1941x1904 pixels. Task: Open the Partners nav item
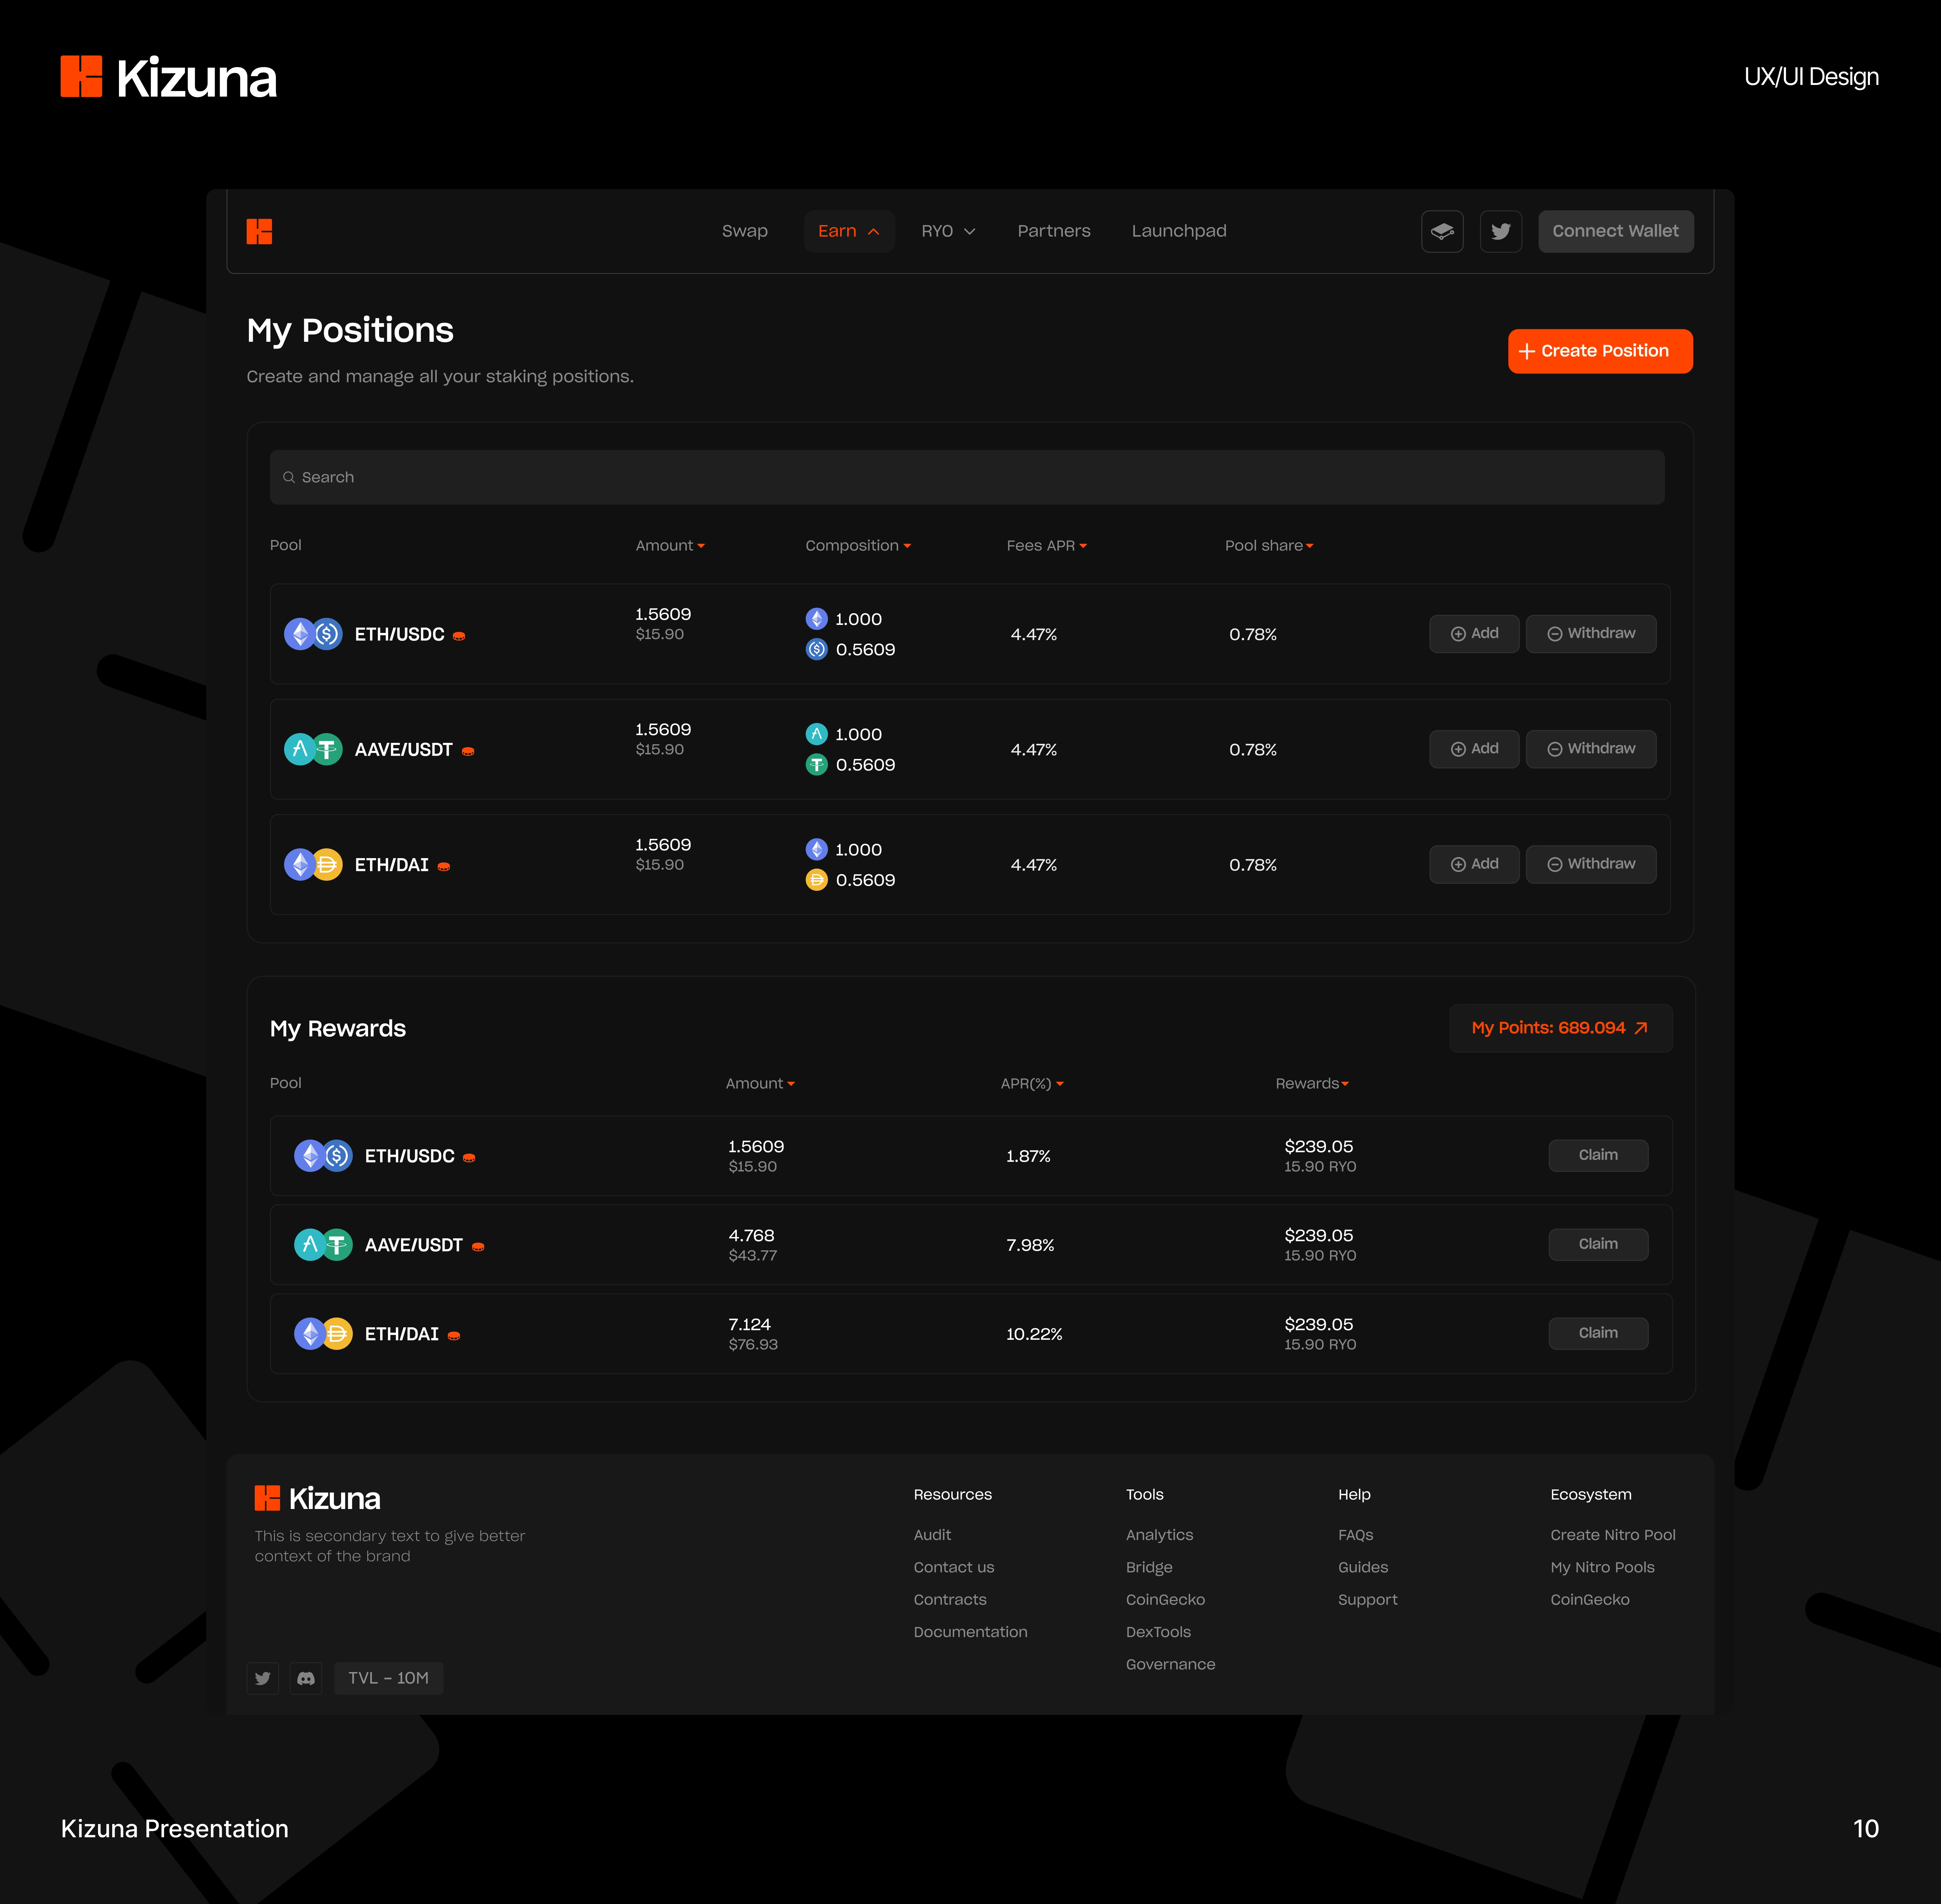tap(1054, 231)
